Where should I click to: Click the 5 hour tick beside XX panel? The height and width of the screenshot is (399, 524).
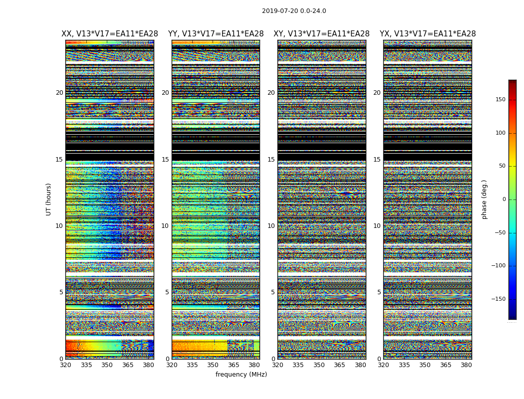click(x=61, y=292)
